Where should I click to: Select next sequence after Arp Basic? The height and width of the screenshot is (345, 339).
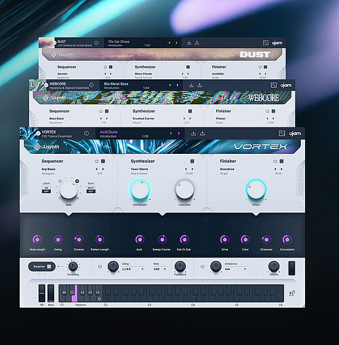[103, 169]
